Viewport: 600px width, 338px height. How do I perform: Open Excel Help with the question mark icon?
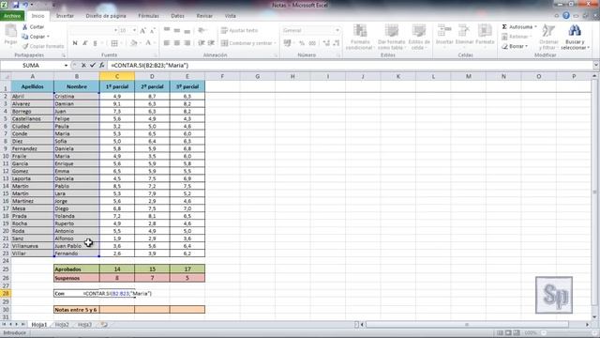(x=566, y=16)
